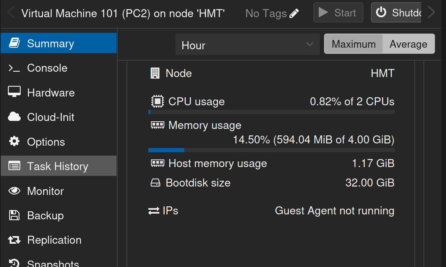Open the Monitor page

tap(58, 191)
